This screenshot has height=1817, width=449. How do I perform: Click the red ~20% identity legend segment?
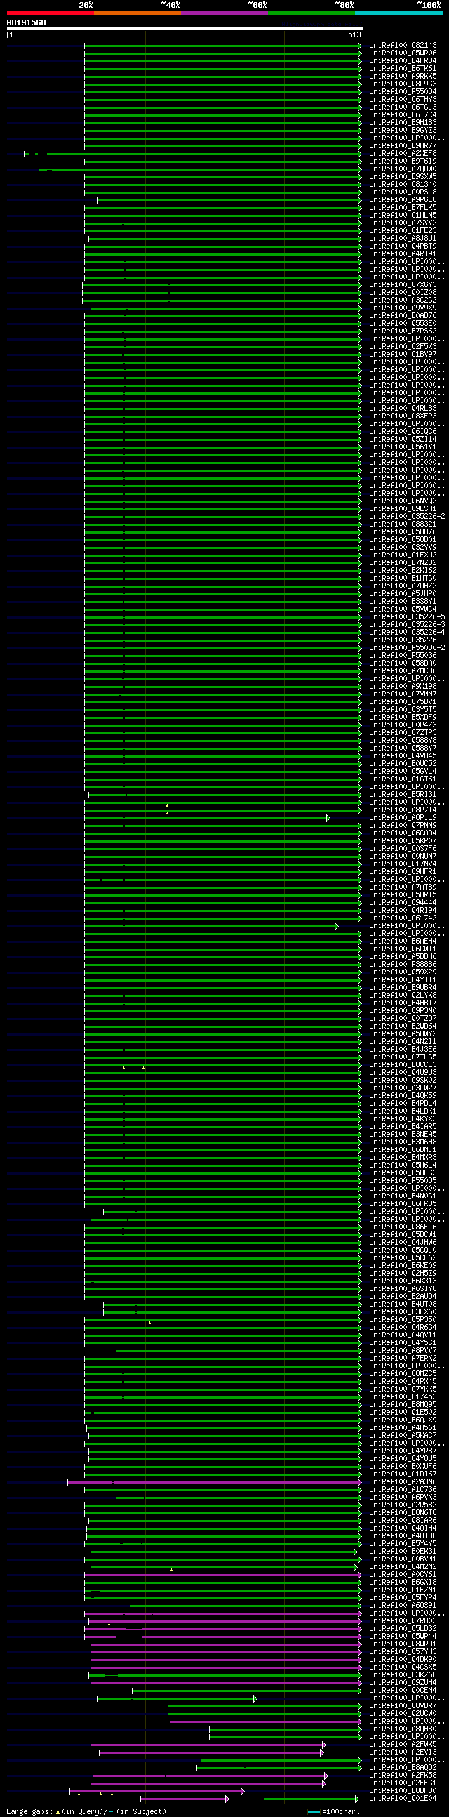tap(50, 13)
